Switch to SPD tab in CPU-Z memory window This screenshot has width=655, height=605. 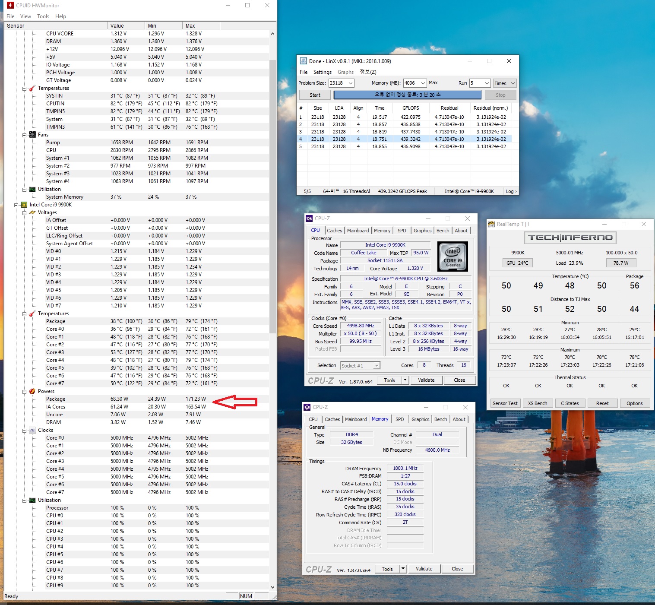pyautogui.click(x=400, y=419)
